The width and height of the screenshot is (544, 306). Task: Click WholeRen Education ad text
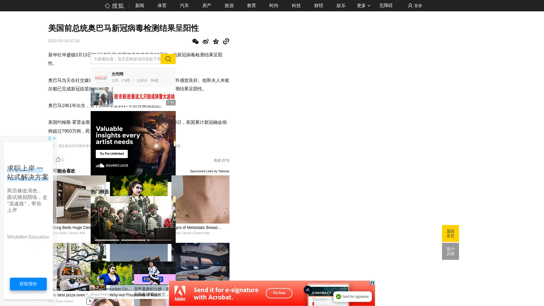pos(28,237)
